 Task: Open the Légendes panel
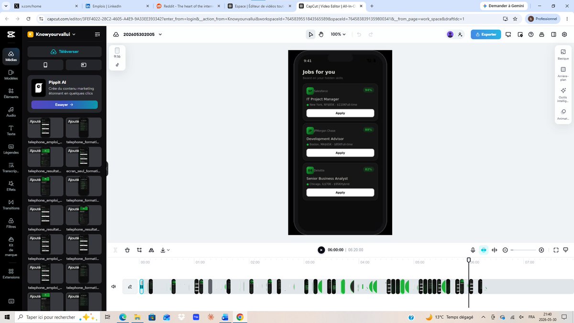tap(11, 149)
